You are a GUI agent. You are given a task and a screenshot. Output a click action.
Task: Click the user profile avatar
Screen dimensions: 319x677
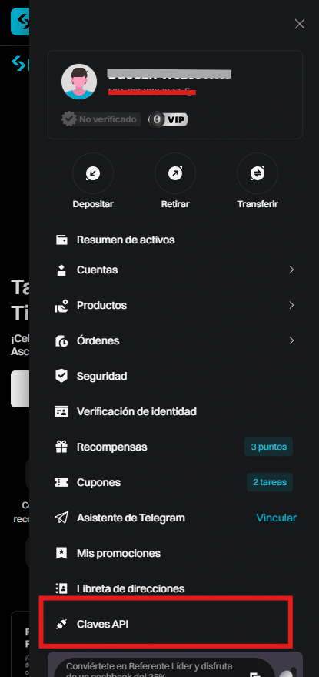coord(79,82)
